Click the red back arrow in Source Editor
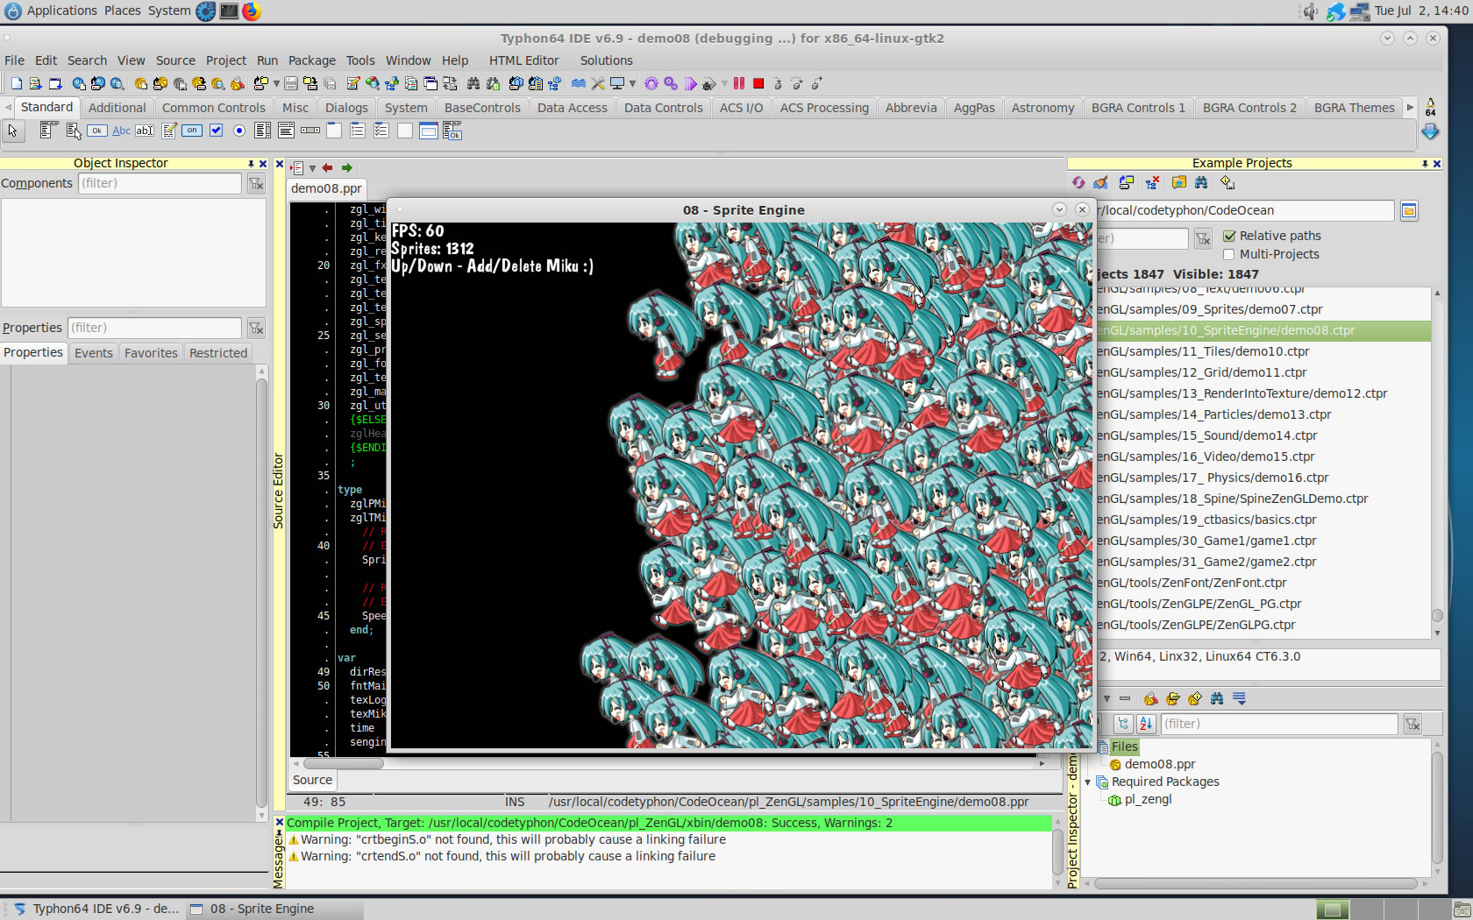This screenshot has height=920, width=1473. click(327, 167)
